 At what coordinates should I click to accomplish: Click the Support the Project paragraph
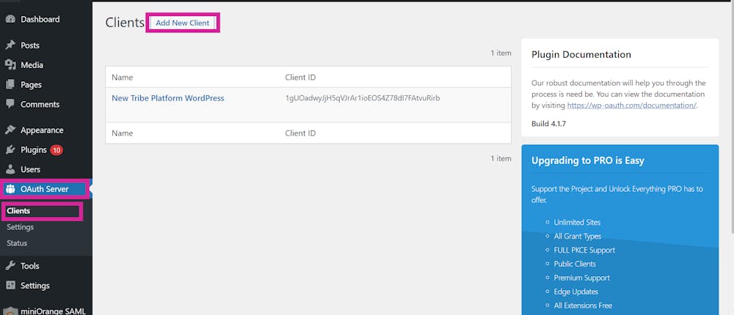[617, 194]
